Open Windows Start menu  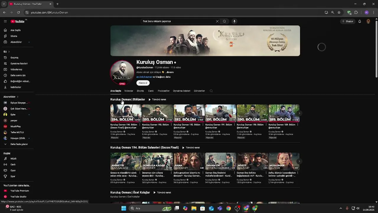pyautogui.click(x=124, y=208)
